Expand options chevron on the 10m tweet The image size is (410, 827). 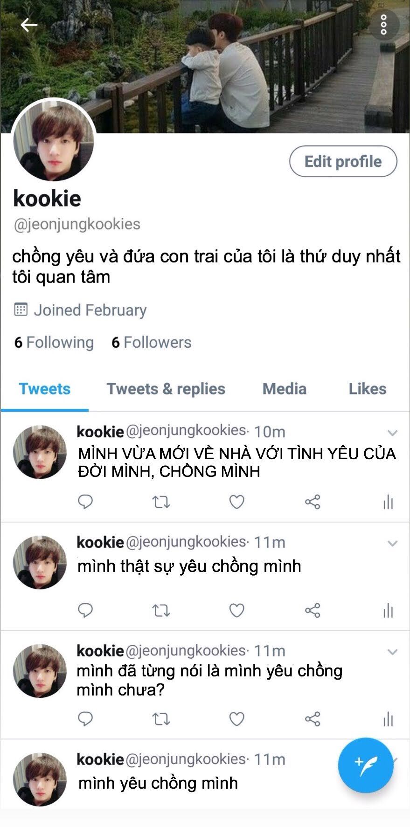pos(392,433)
